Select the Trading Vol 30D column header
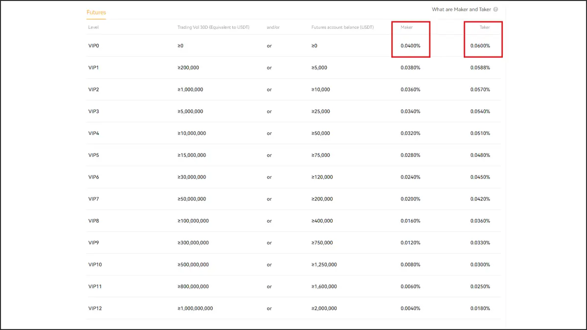Viewport: 587px width, 330px height. pyautogui.click(x=213, y=27)
